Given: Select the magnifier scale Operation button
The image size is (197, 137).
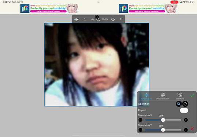Looking at the screenshot, I should pos(179,104).
